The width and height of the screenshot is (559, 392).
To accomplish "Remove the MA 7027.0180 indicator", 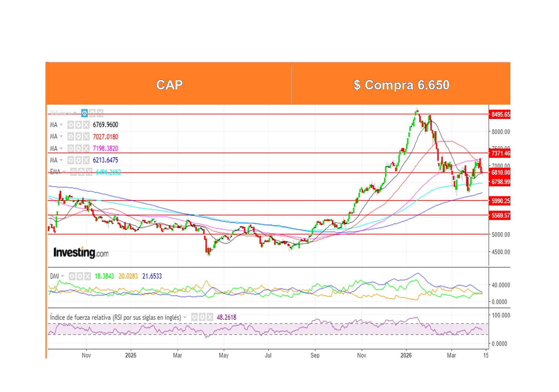I will [x=86, y=137].
